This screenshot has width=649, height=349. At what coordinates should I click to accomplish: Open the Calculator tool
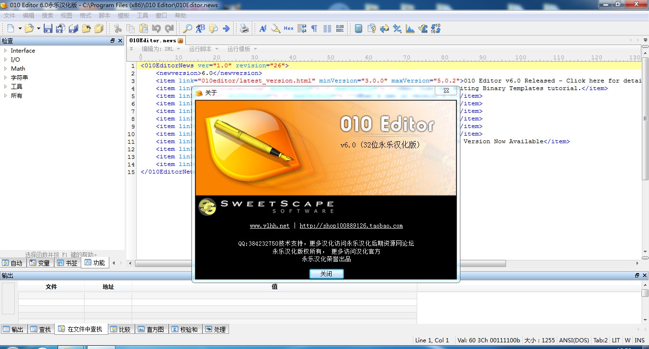[x=359, y=28]
